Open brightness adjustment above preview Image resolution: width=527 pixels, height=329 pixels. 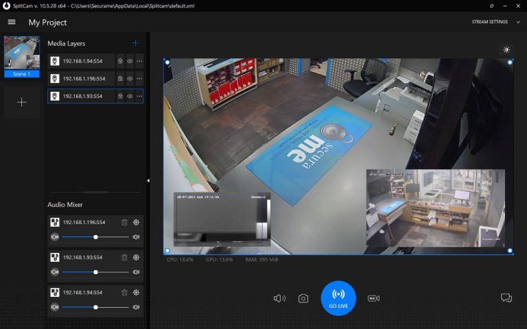pos(506,49)
